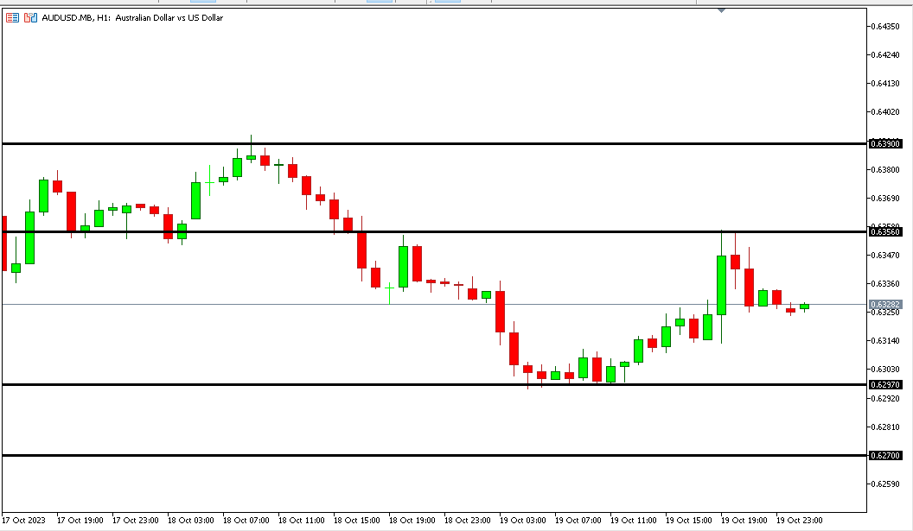Click the 18 Oct 15:00 time label
Viewport: 913px width, 531px height.
coord(356,520)
